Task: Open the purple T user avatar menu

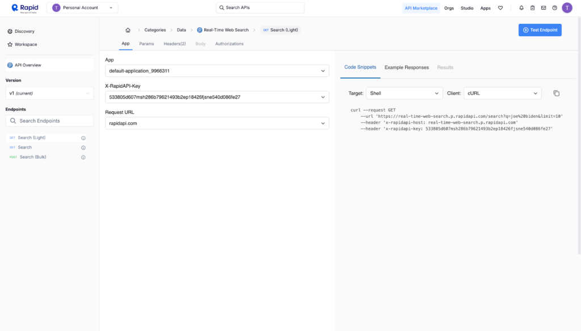Action: (567, 8)
